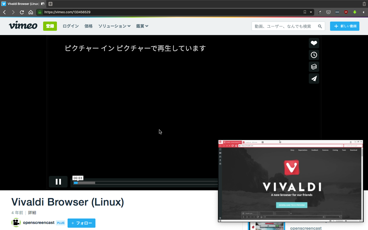Screen dimensions: 368x230
Task: Add video to Watch Later with clock icon
Action: point(314,55)
